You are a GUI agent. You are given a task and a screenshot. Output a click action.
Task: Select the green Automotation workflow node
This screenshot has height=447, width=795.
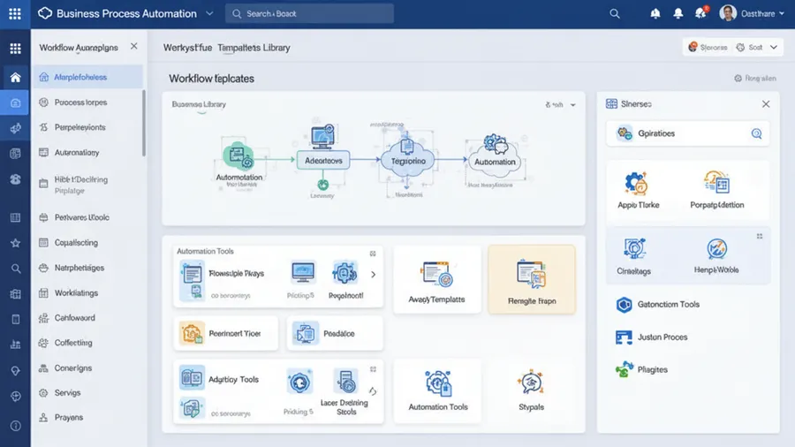point(238,157)
